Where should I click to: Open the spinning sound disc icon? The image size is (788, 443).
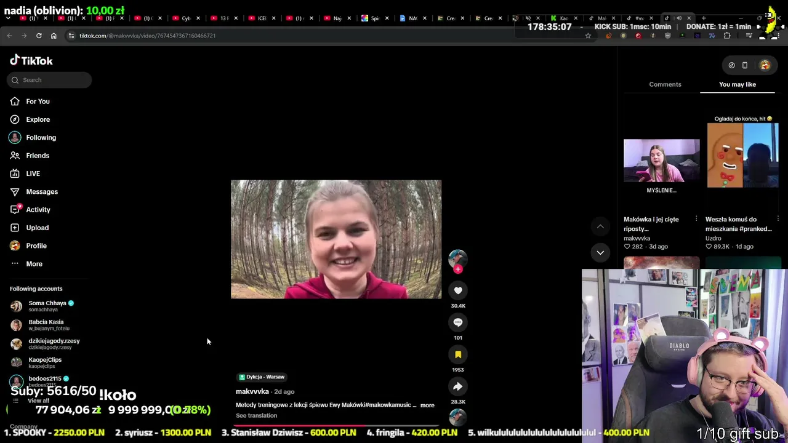(458, 417)
